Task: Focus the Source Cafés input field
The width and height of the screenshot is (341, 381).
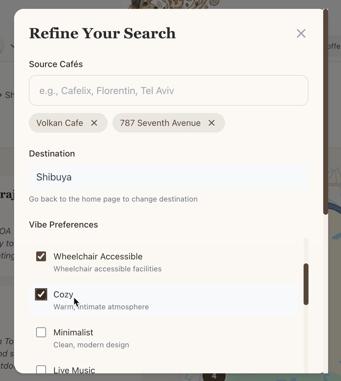Action: point(168,90)
